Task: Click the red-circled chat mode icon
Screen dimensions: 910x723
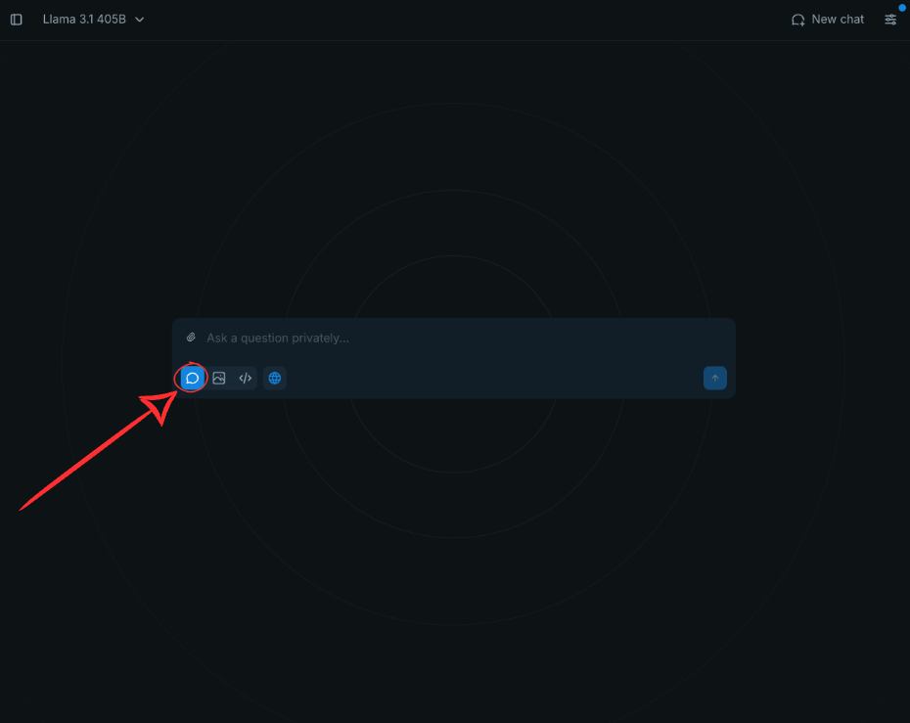Action: [x=193, y=378]
